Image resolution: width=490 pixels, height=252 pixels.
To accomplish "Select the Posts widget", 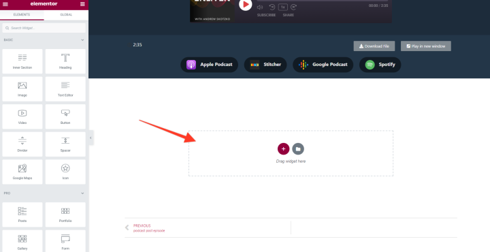I will tap(22, 215).
